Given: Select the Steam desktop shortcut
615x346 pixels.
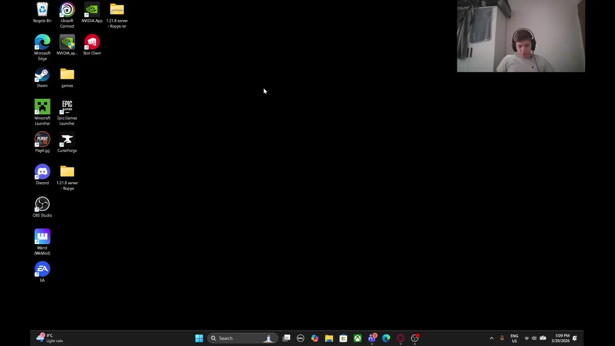Looking at the screenshot, I should [x=42, y=78].
